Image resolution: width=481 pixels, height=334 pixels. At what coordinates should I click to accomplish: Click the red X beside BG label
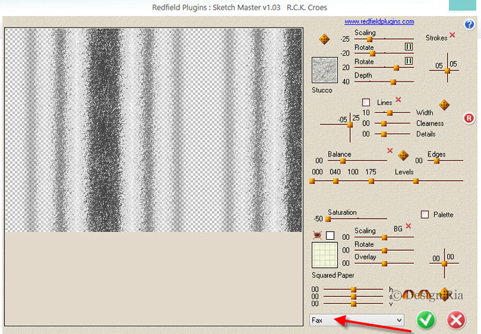(x=409, y=226)
